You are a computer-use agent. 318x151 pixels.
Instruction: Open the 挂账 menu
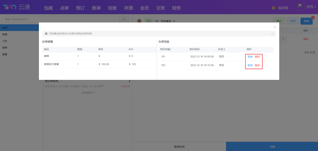[113, 8]
